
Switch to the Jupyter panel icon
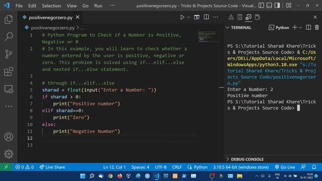coord(257,17)
